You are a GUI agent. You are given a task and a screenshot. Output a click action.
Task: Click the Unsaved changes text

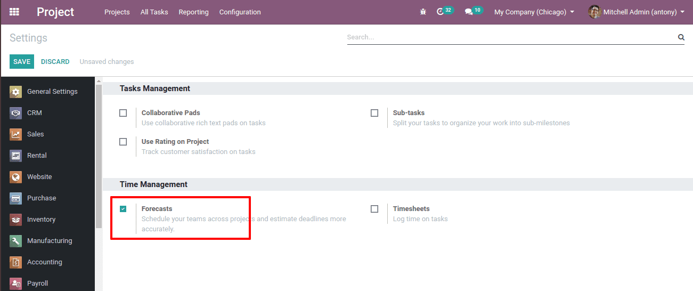click(x=107, y=62)
